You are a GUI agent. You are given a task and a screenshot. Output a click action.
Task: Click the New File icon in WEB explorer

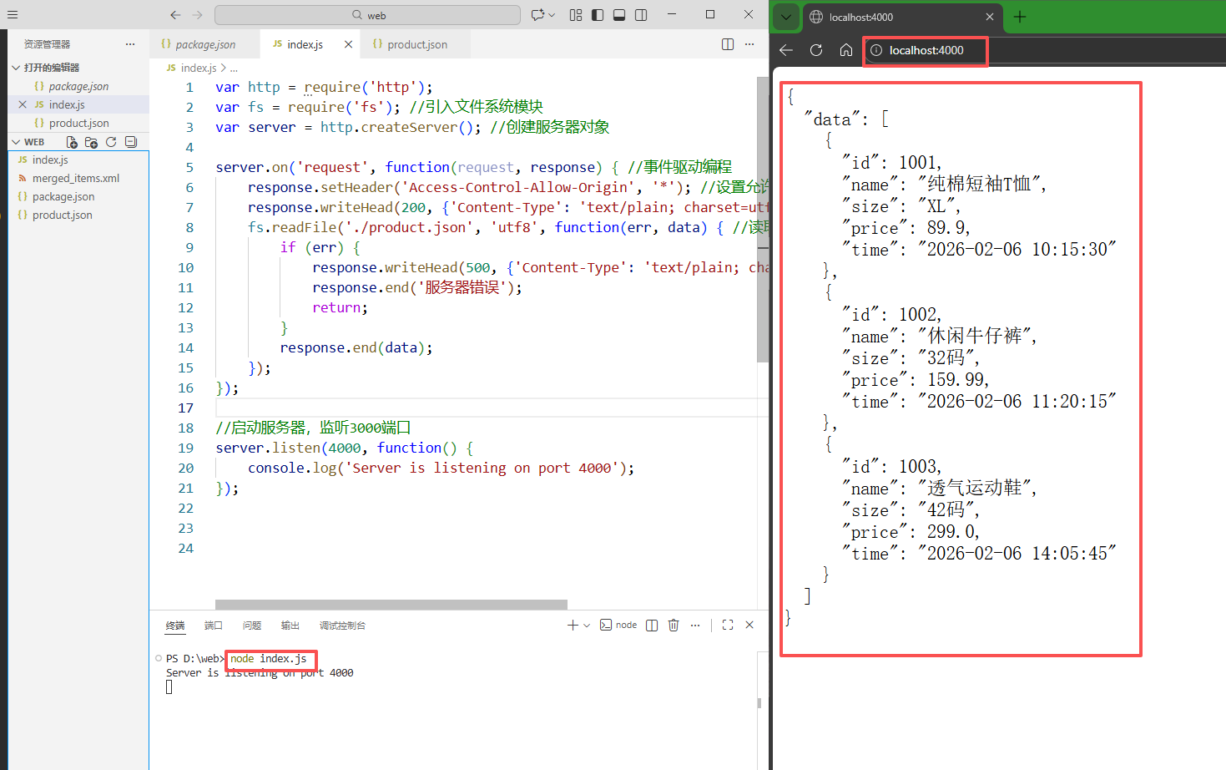point(72,142)
